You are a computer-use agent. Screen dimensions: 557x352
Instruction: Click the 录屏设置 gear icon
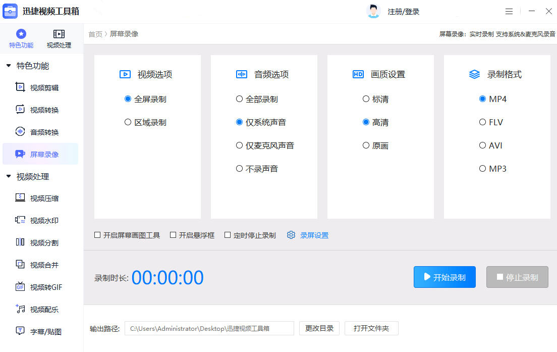pos(291,235)
